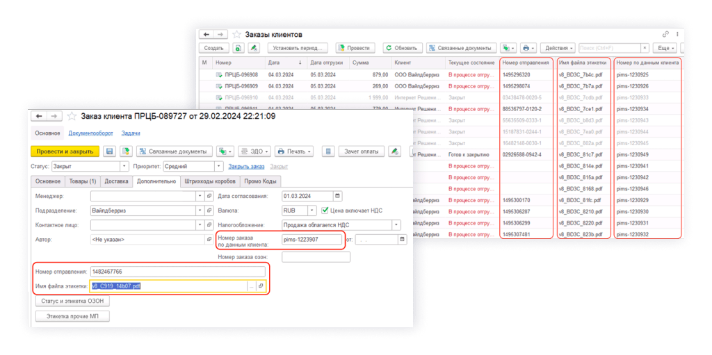Screen dimensions: 712x355
Task: Expand the Приоритет dropdown
Action: coord(219,166)
